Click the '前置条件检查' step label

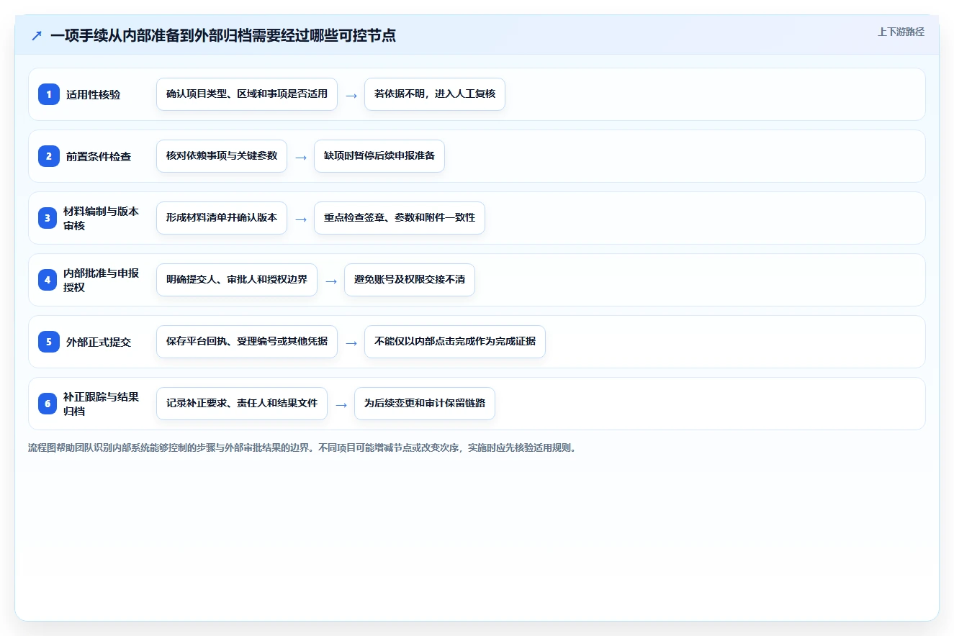tap(99, 156)
